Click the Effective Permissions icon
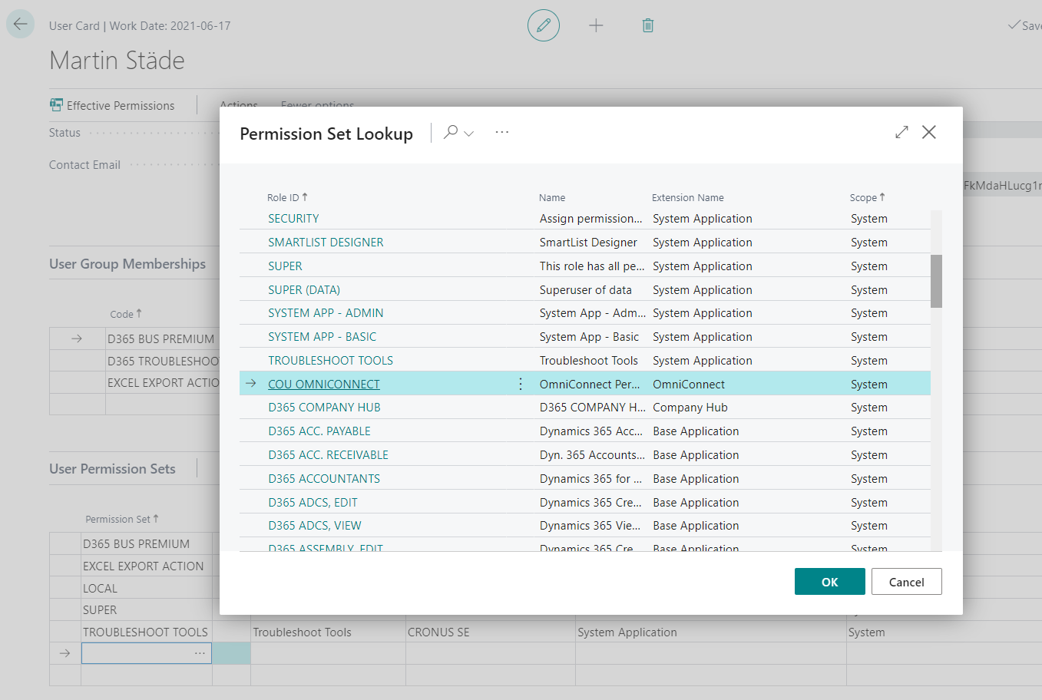 click(56, 104)
